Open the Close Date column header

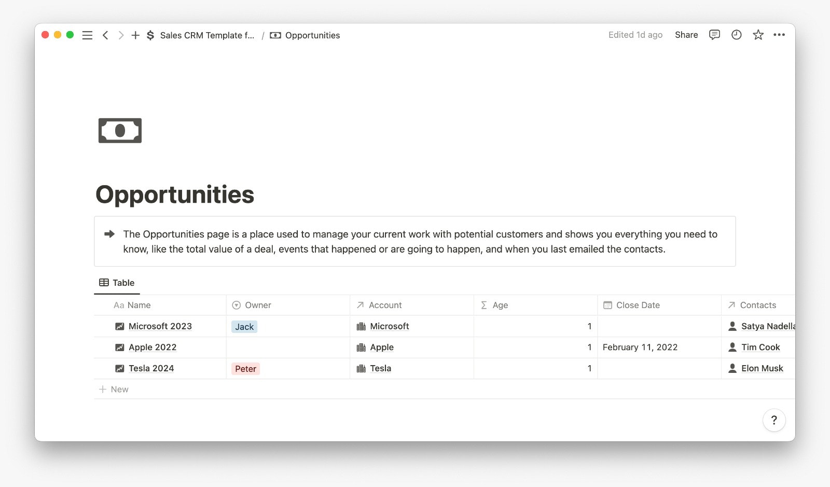click(659, 305)
